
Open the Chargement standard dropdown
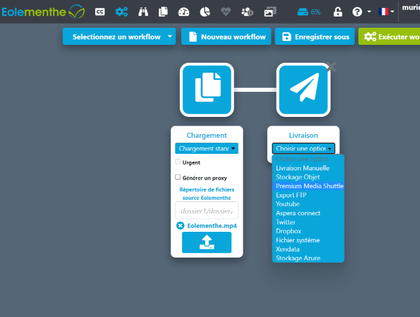(207, 149)
